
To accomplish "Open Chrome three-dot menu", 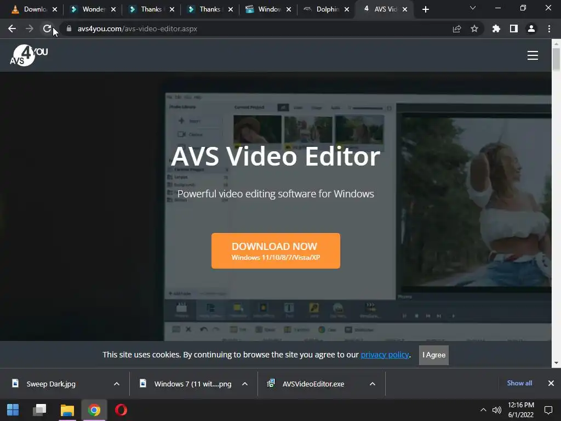I will (x=549, y=29).
